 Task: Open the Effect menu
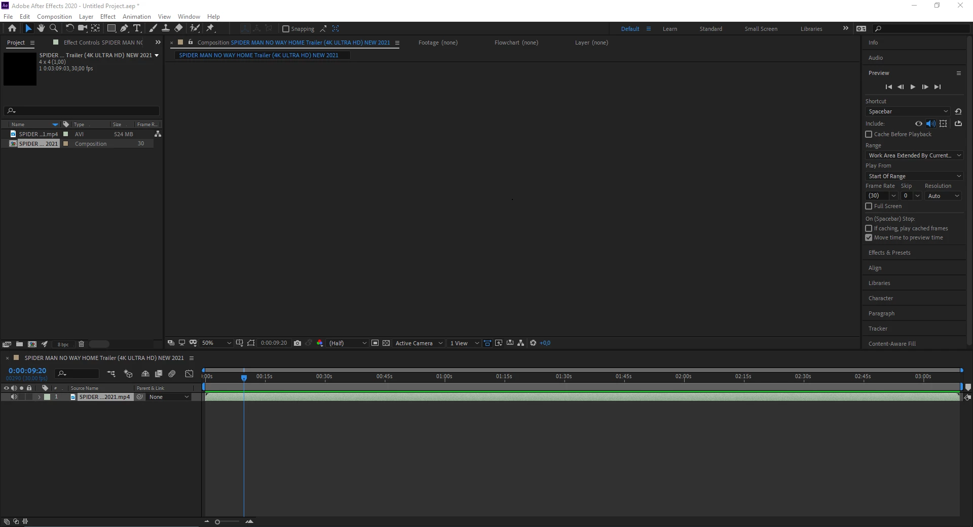point(108,17)
